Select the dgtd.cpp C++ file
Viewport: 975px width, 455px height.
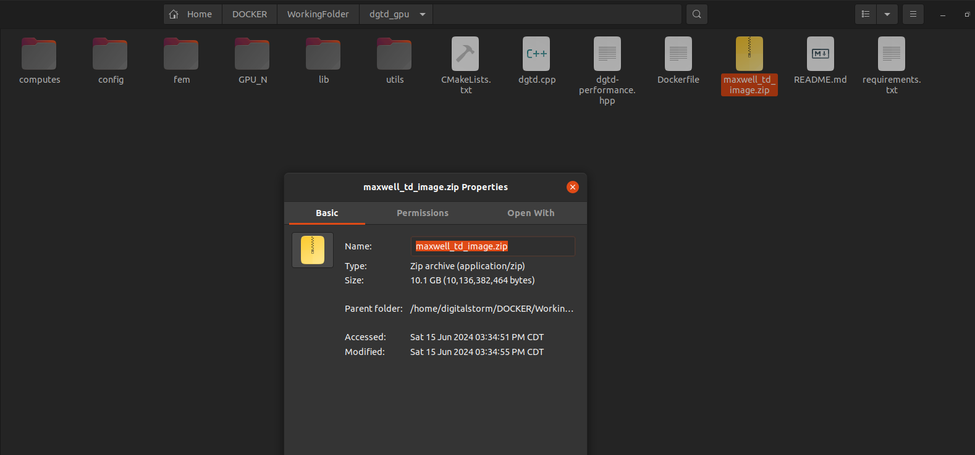click(536, 54)
